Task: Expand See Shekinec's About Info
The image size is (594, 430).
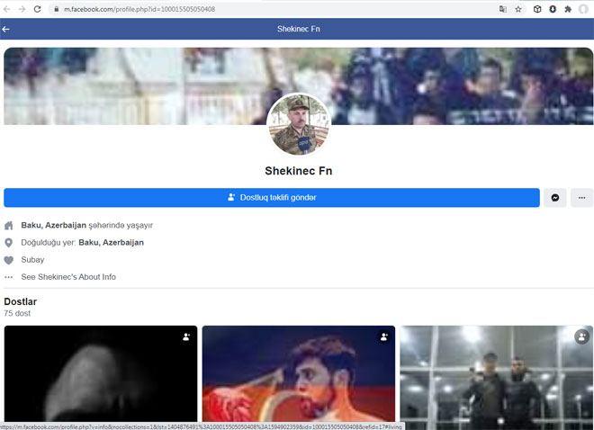Action: tap(68, 277)
